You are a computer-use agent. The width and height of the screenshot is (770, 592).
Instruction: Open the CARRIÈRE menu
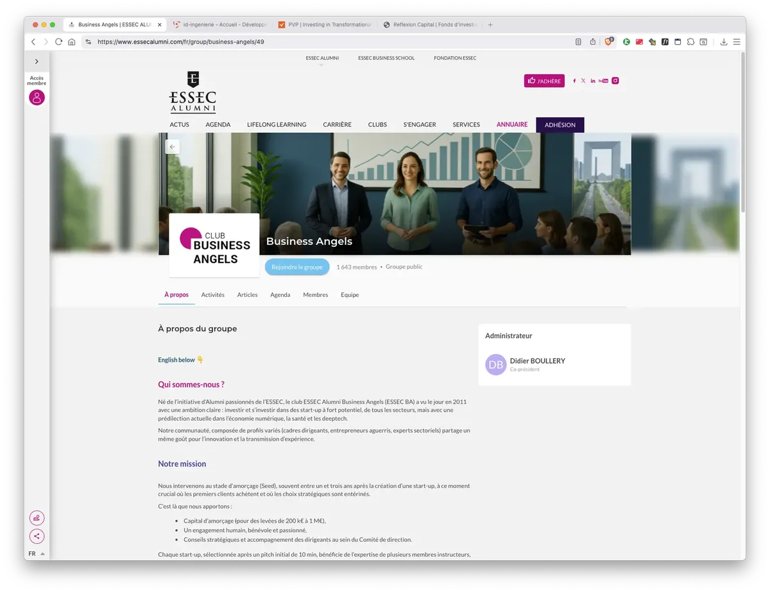click(x=338, y=124)
